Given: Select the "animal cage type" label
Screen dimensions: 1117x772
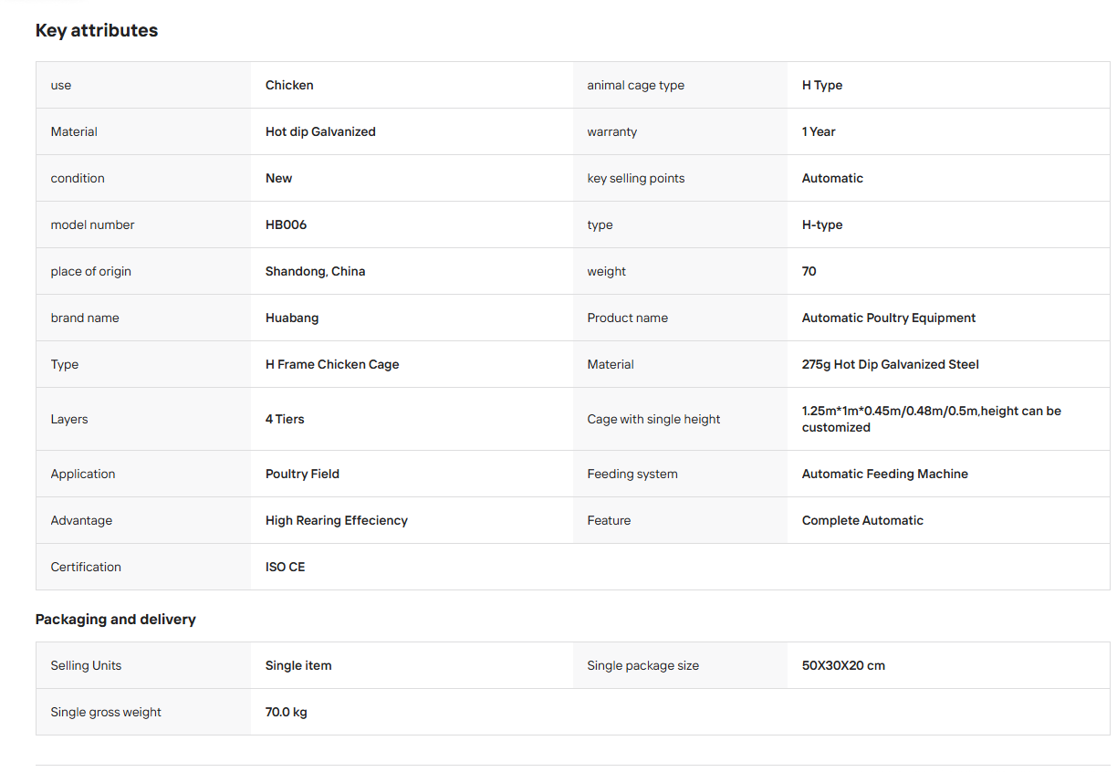Looking at the screenshot, I should point(635,85).
